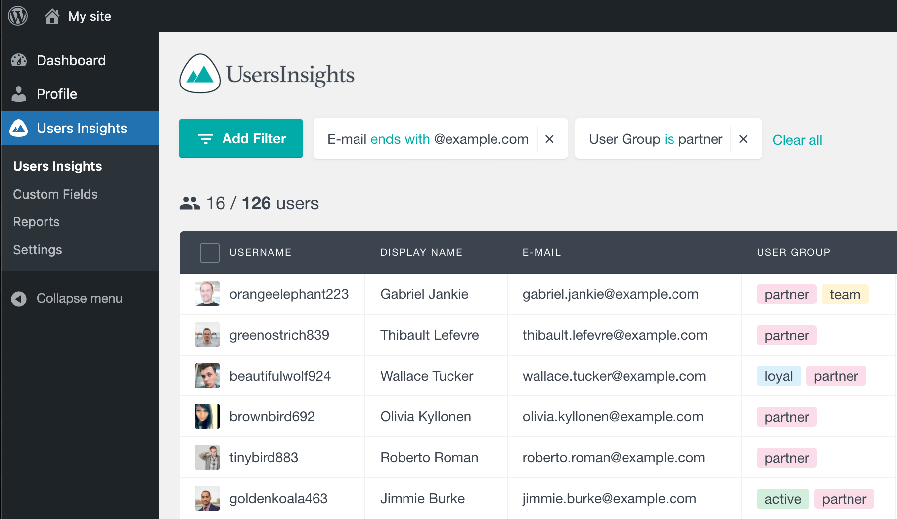Click the Add Filter button
897x519 pixels.
point(241,138)
